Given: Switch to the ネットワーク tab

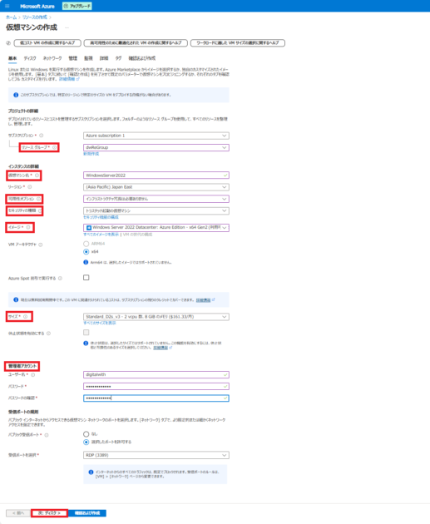Looking at the screenshot, I should 52,58.
